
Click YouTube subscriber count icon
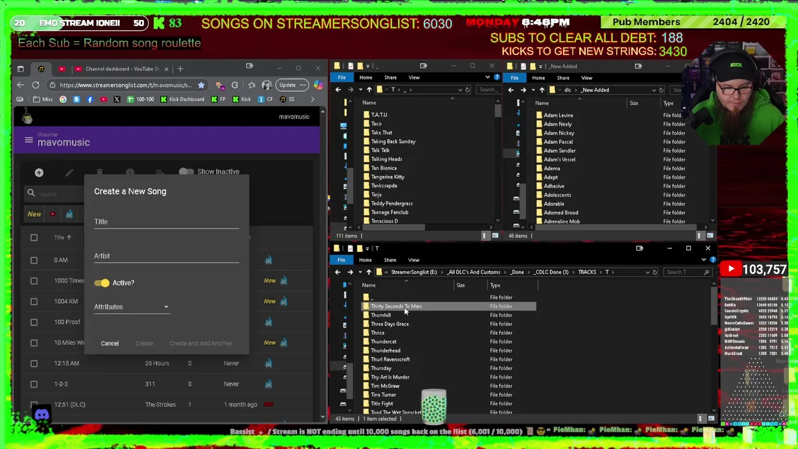[730, 269]
